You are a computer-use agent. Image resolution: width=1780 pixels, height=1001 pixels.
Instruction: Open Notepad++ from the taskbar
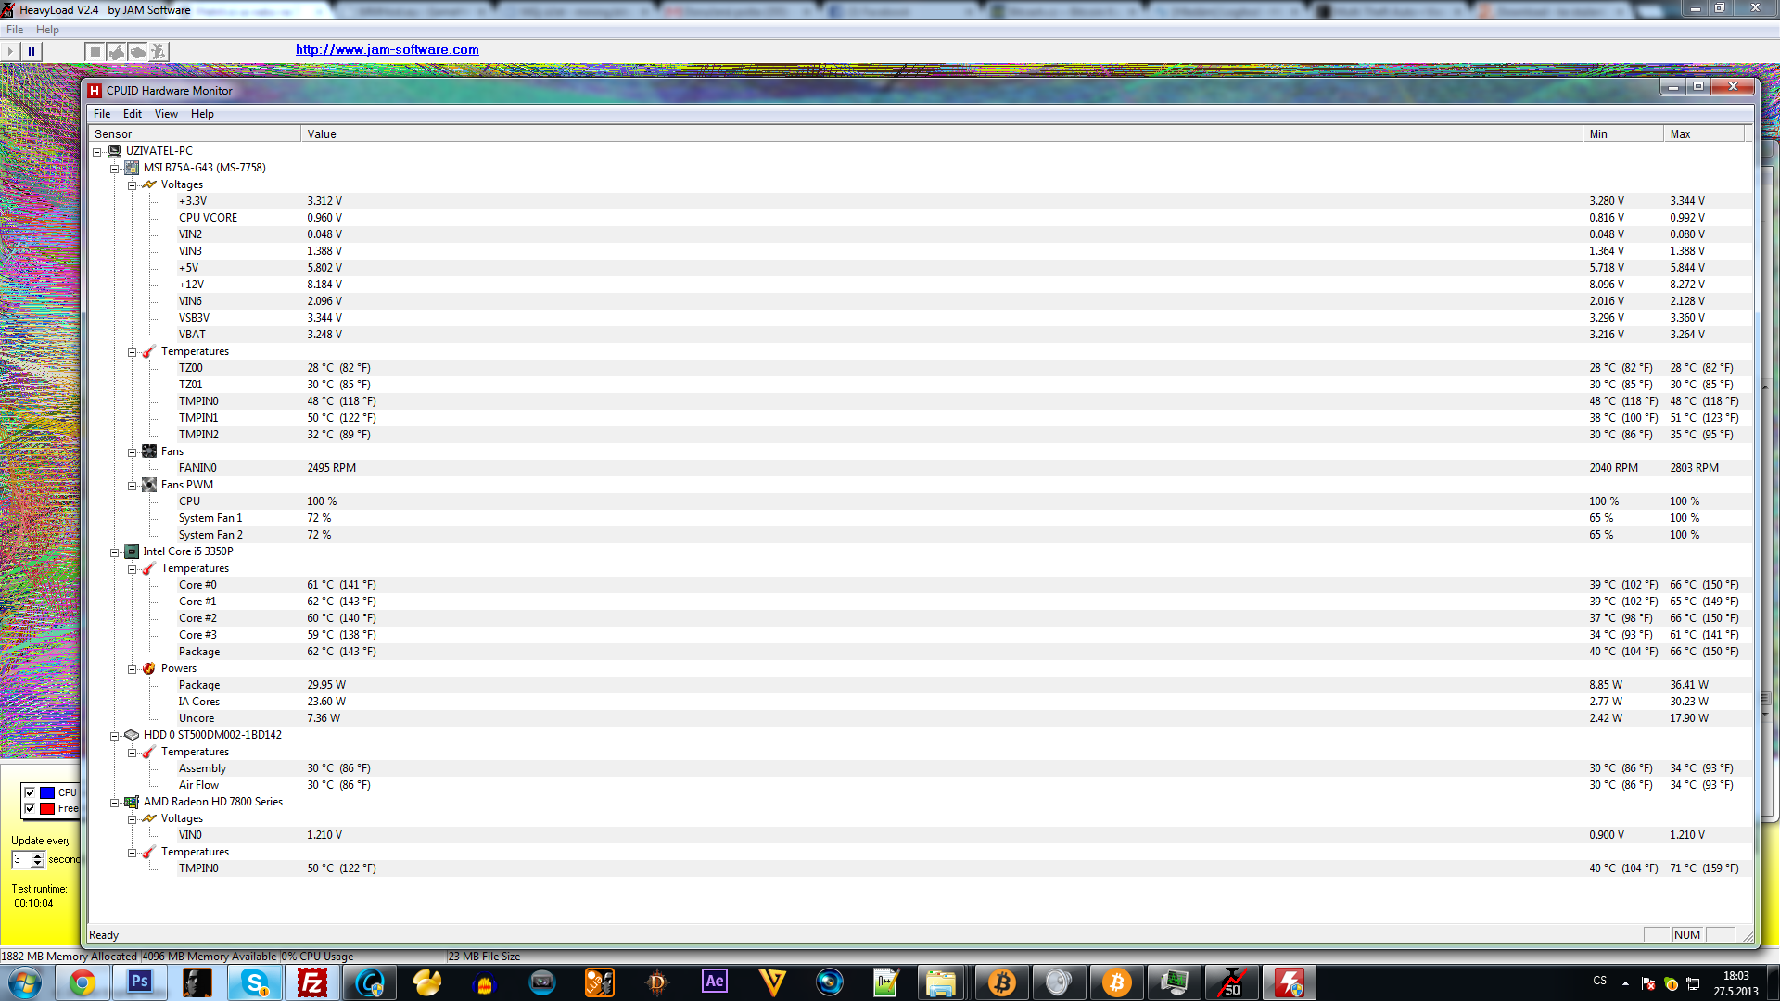pos(887,982)
